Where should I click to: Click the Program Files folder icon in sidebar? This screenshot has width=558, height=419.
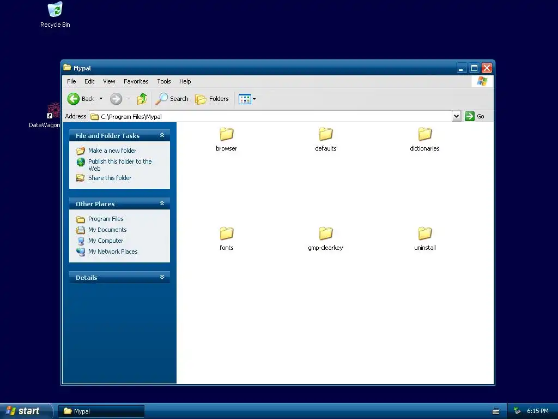[81, 219]
